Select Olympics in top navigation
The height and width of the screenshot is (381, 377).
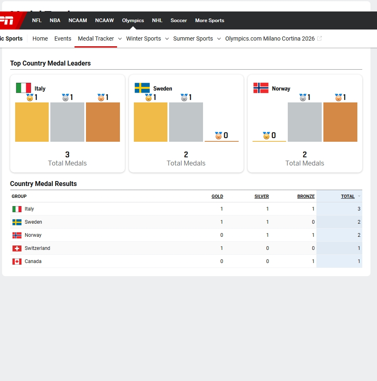[x=133, y=20]
